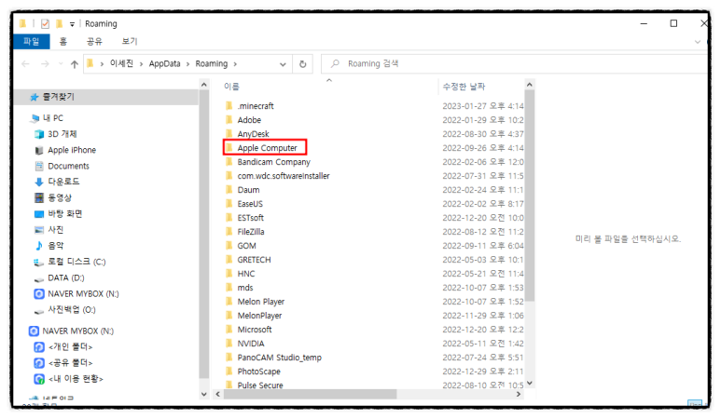Select the Apple Computer folder

[x=266, y=147]
